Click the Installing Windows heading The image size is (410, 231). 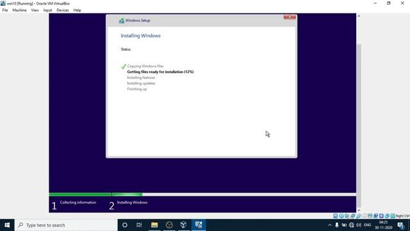pyautogui.click(x=141, y=36)
